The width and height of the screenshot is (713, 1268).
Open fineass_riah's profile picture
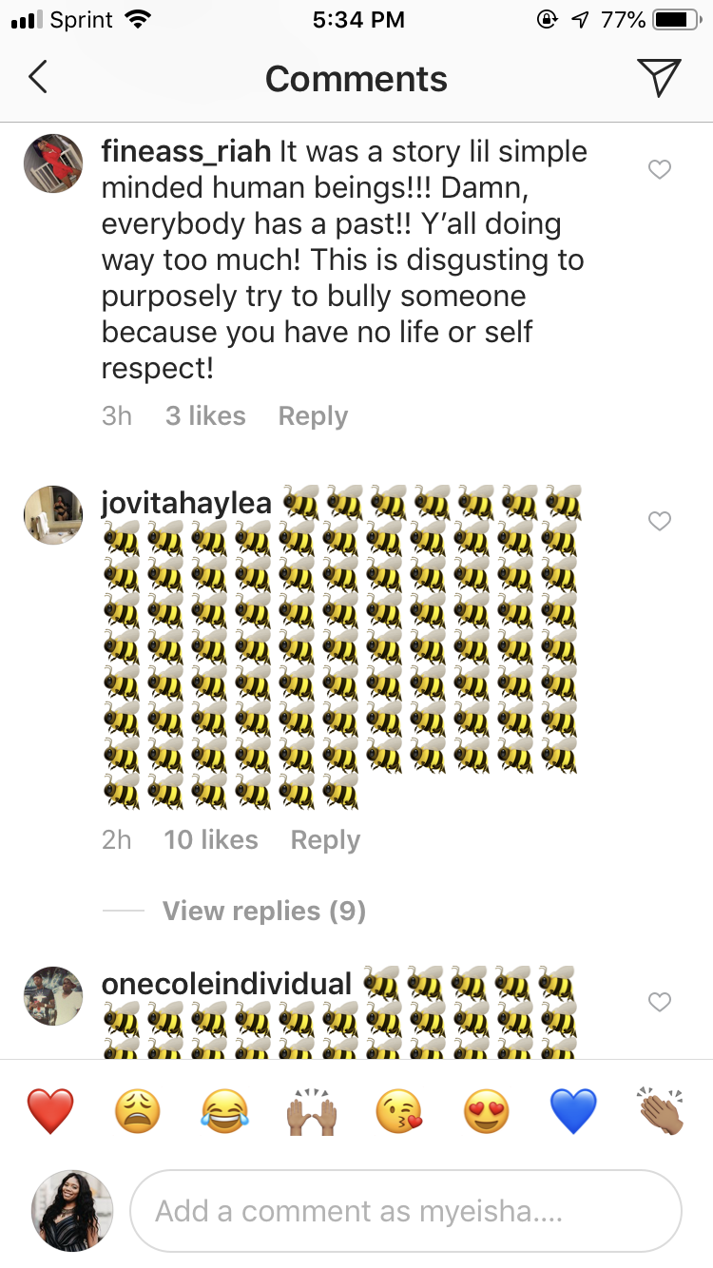pyautogui.click(x=53, y=163)
